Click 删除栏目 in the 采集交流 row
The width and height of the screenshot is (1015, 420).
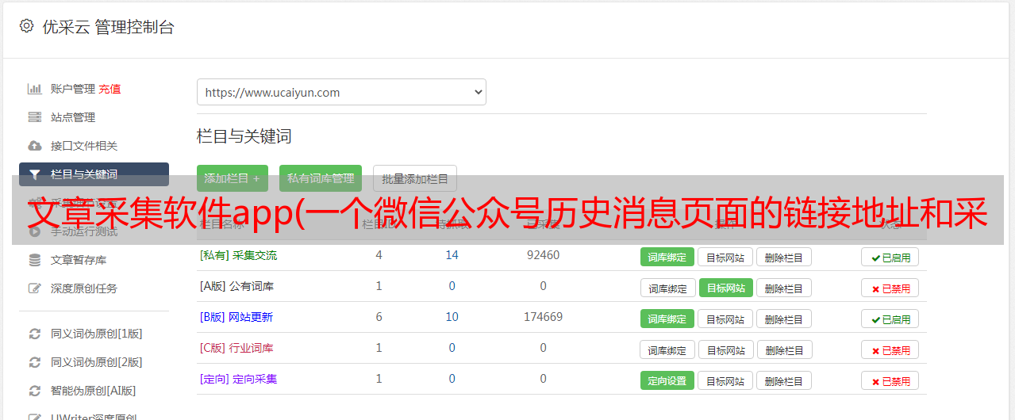click(x=783, y=257)
